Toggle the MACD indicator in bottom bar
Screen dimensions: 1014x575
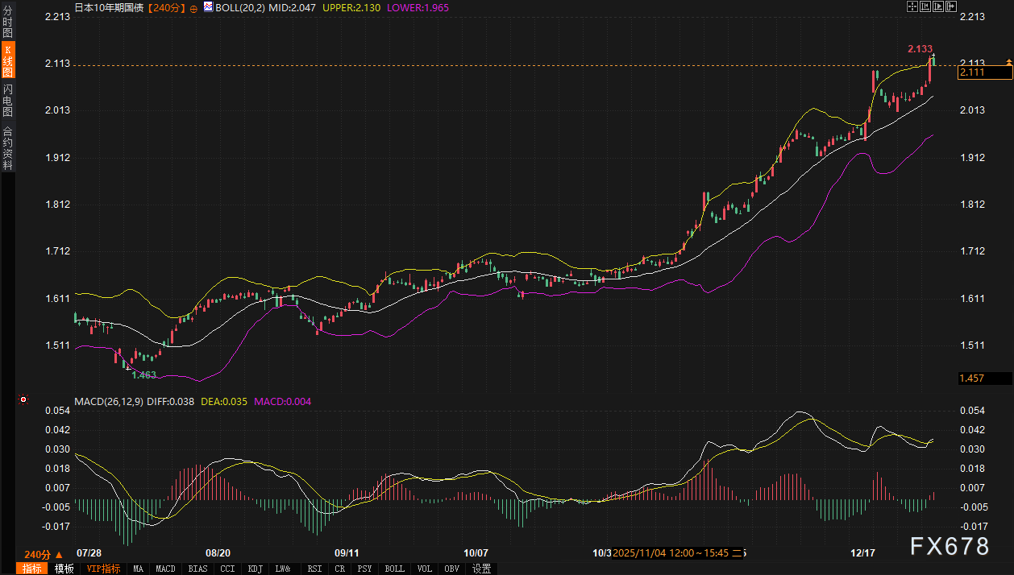165,569
